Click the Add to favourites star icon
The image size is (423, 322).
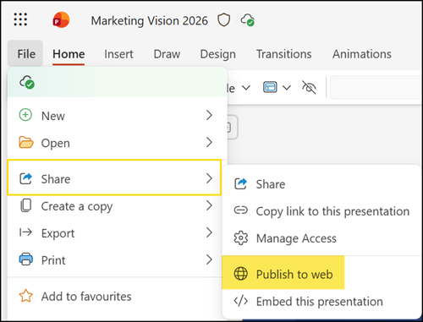pos(26,296)
